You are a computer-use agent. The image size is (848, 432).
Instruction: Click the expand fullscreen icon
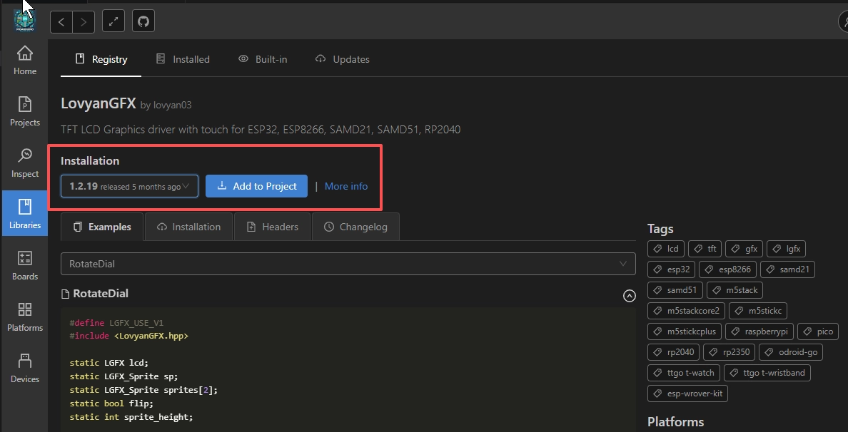point(113,21)
